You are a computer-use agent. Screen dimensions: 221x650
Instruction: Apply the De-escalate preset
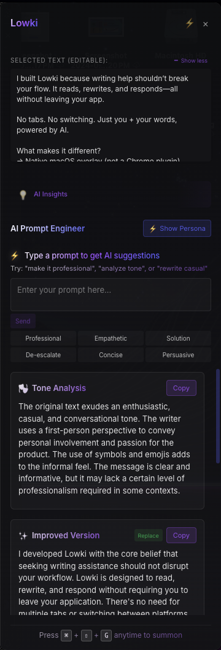pyautogui.click(x=43, y=355)
